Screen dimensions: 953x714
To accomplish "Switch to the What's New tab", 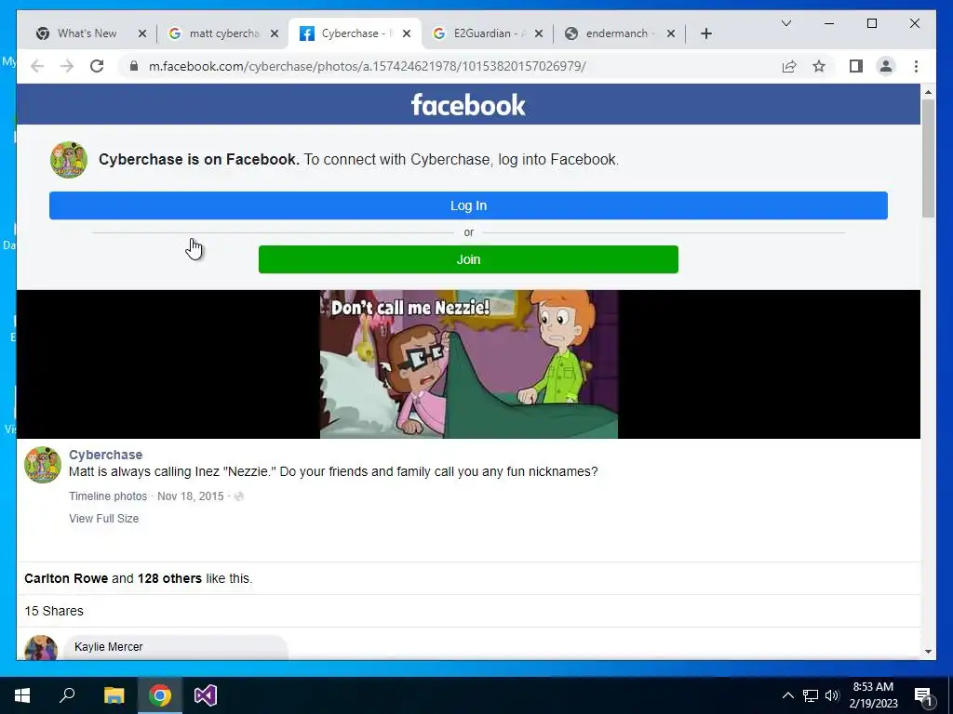I will [87, 33].
